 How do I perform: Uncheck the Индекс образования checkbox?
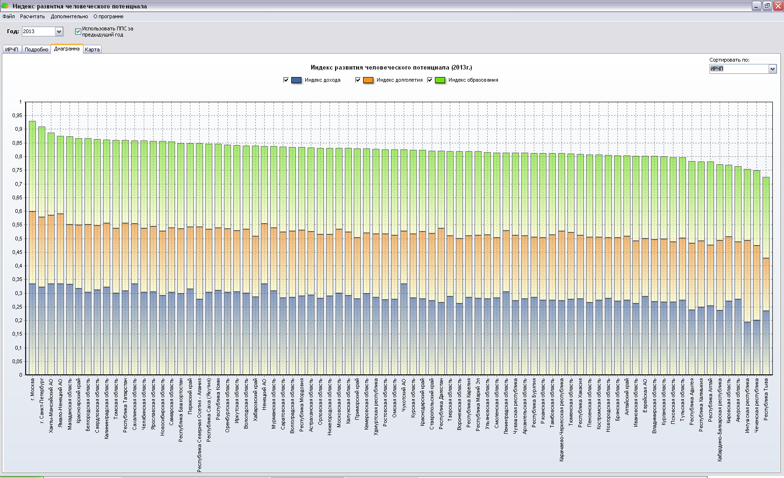pyautogui.click(x=430, y=80)
